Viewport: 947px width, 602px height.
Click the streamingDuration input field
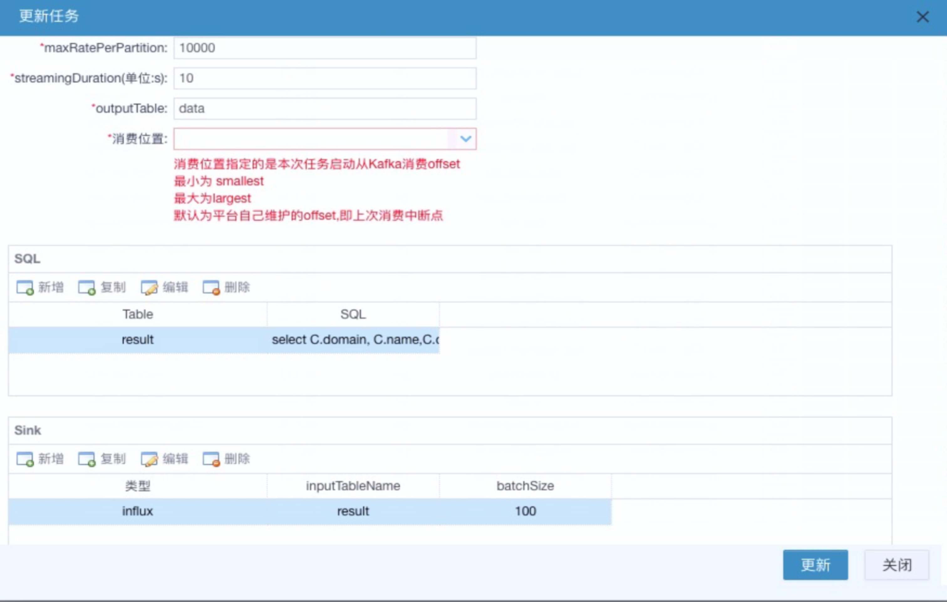click(x=324, y=78)
